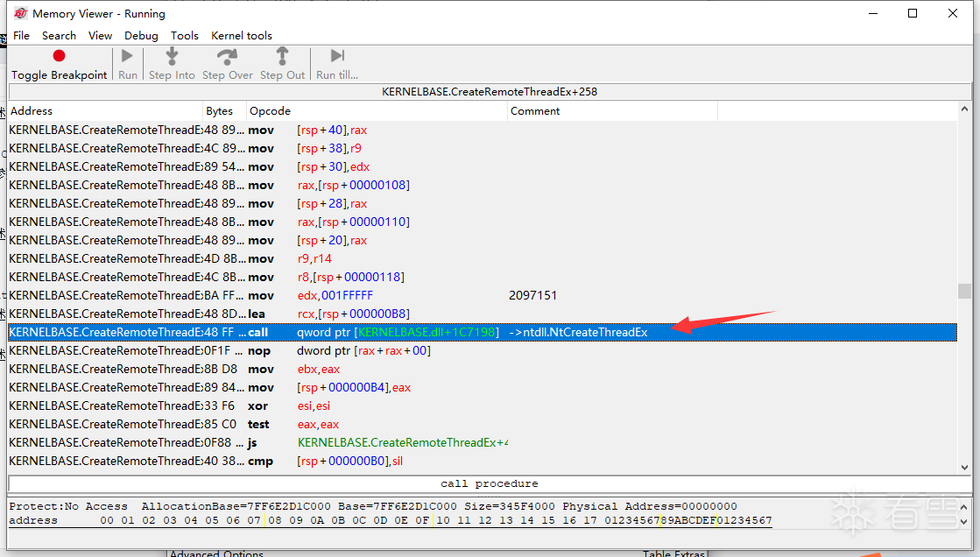Click the Run play icon
This screenshot has height=557, width=980.
click(127, 56)
